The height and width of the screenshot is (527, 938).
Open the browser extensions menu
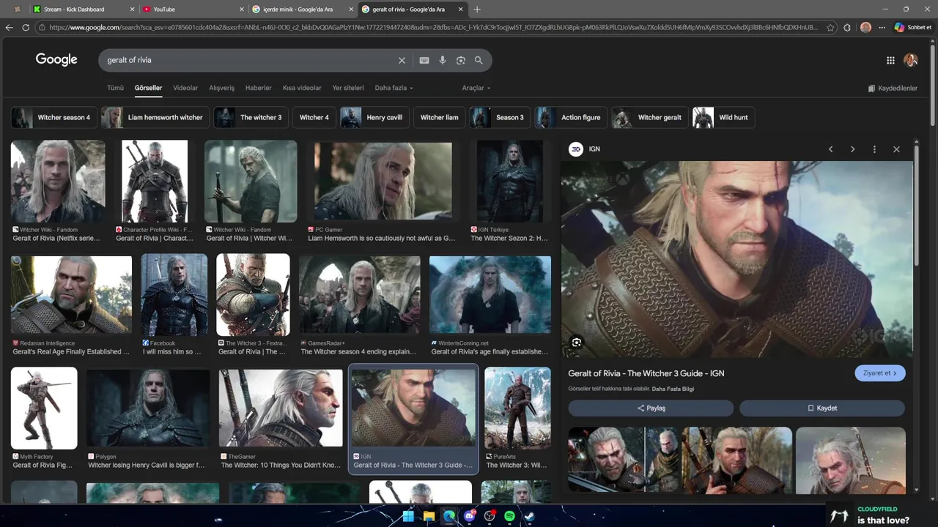pos(847,27)
